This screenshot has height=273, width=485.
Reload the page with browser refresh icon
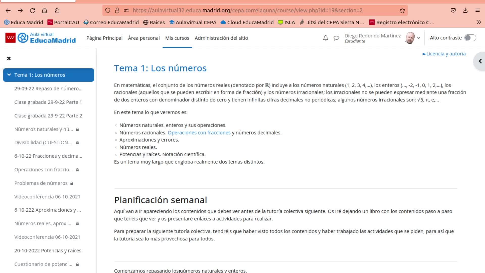click(32, 10)
